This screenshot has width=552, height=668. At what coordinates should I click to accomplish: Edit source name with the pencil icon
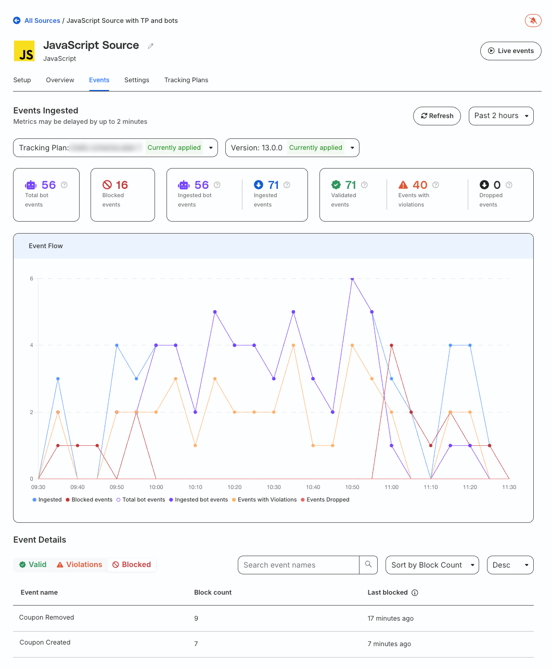[x=150, y=46]
